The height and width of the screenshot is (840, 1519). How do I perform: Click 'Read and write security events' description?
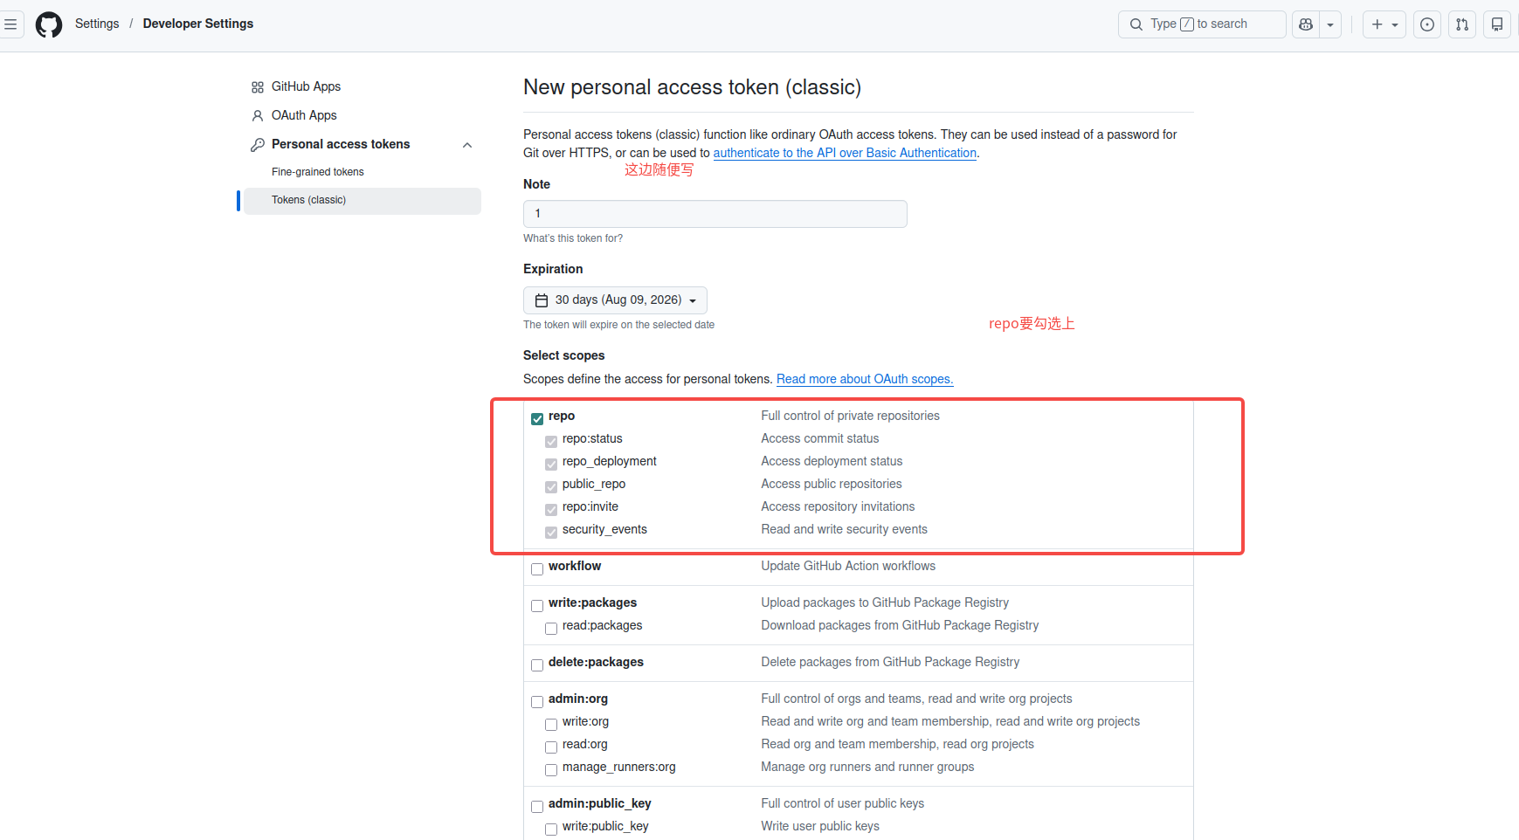[844, 529]
